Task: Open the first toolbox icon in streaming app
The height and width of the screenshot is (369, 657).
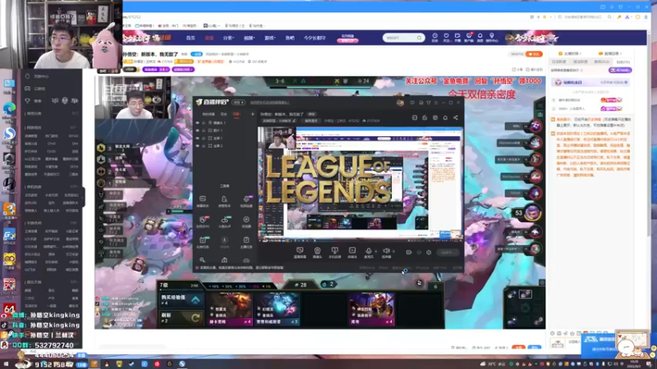Action: pyautogui.click(x=202, y=201)
